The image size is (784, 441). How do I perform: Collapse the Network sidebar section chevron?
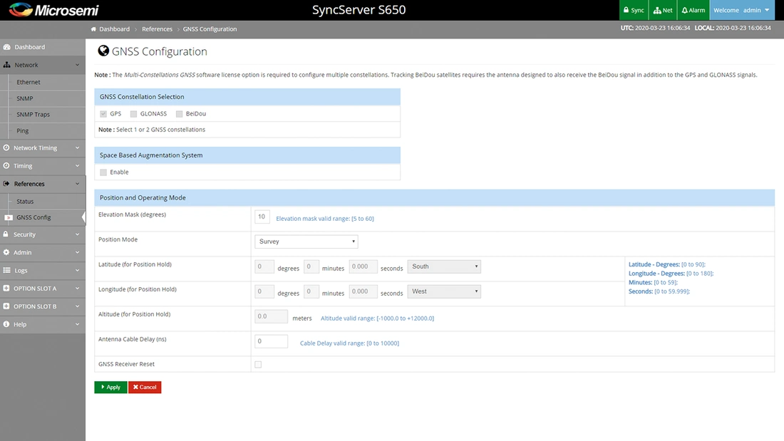coord(78,65)
